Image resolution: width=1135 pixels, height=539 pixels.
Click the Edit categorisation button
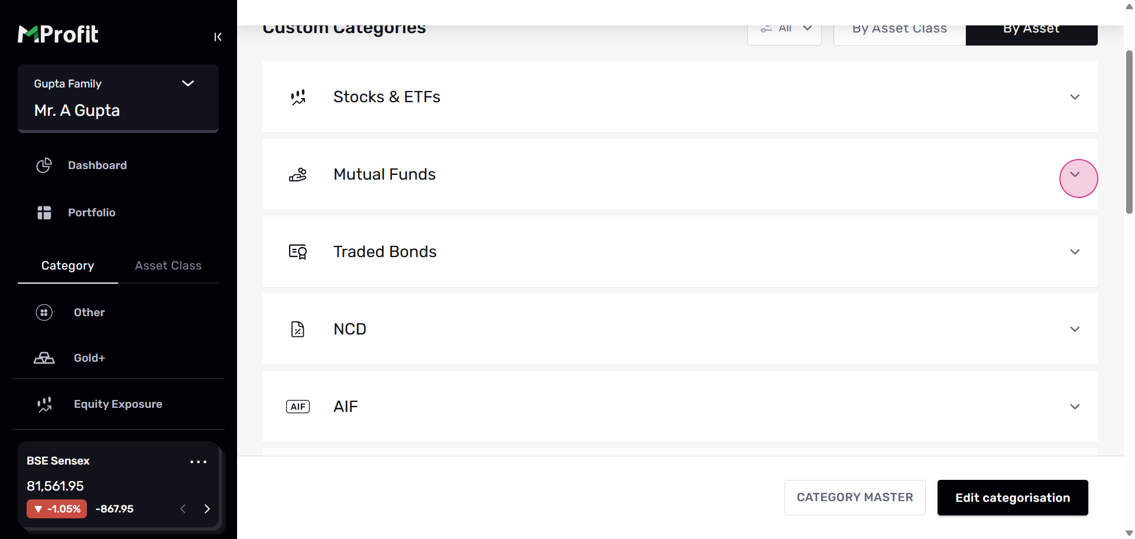tap(1012, 498)
